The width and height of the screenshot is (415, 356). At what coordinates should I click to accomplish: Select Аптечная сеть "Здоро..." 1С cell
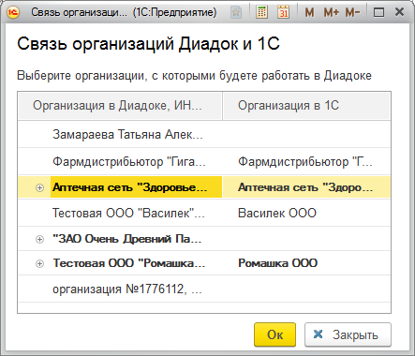pos(306,187)
